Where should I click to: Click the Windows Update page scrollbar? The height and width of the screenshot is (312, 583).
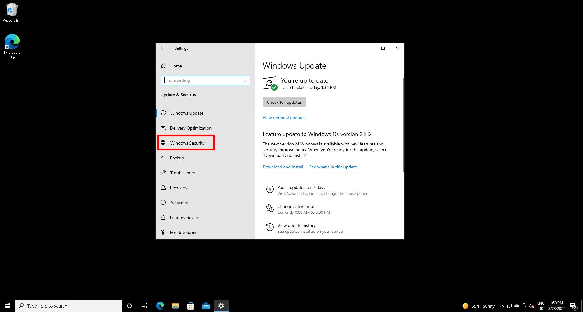(403, 124)
